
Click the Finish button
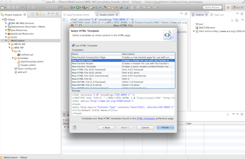click(165, 128)
